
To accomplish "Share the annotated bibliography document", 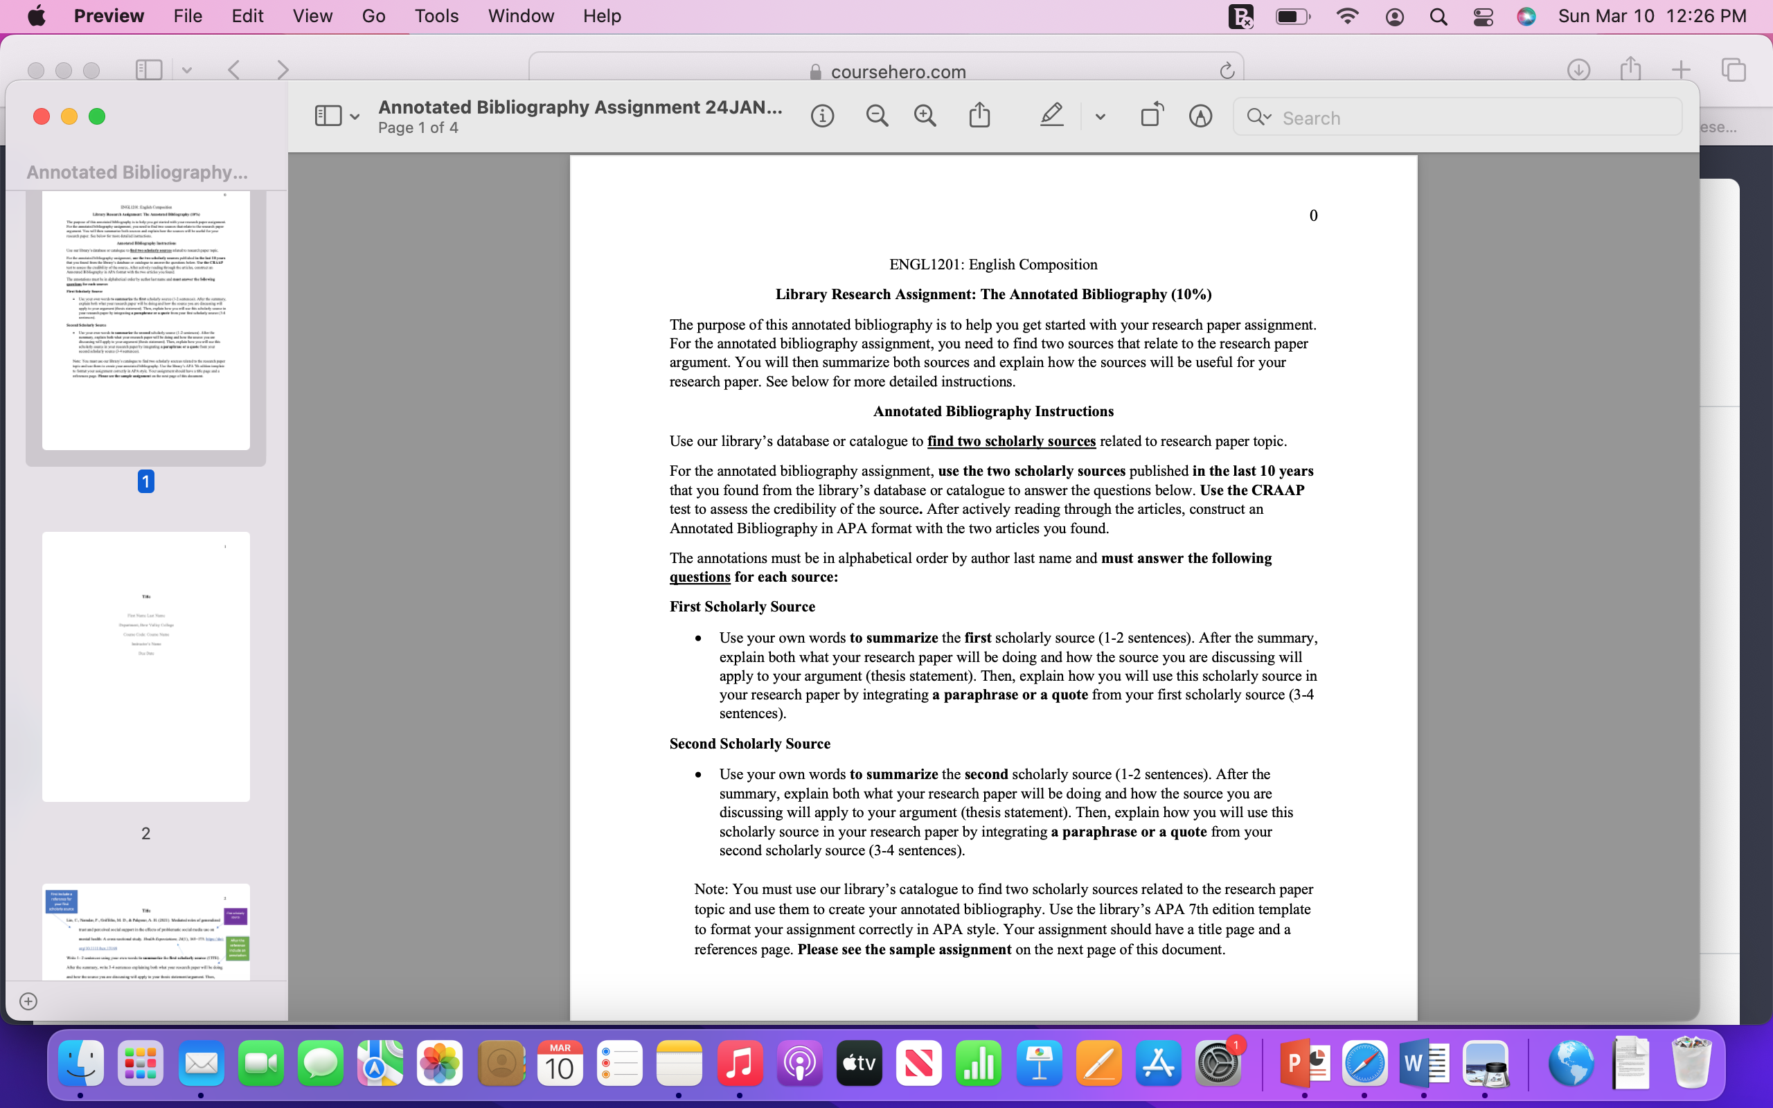I will [x=980, y=115].
